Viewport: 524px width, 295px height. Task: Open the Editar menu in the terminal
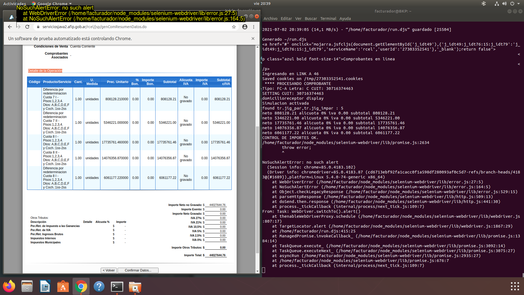(x=286, y=19)
